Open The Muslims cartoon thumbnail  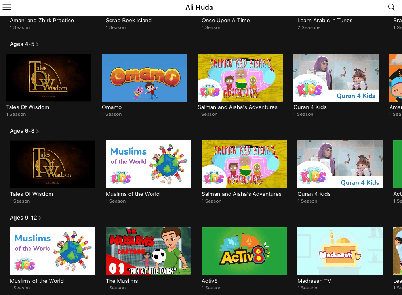pyautogui.click(x=148, y=251)
